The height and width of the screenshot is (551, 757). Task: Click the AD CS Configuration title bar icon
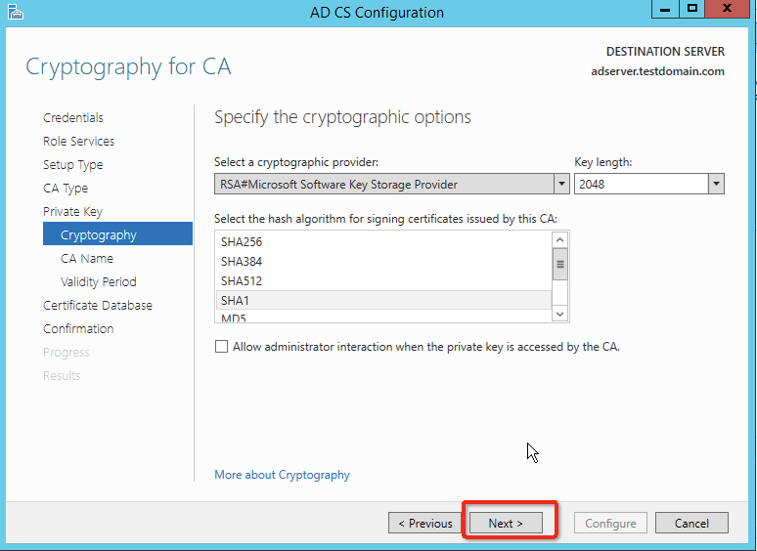pos(13,13)
